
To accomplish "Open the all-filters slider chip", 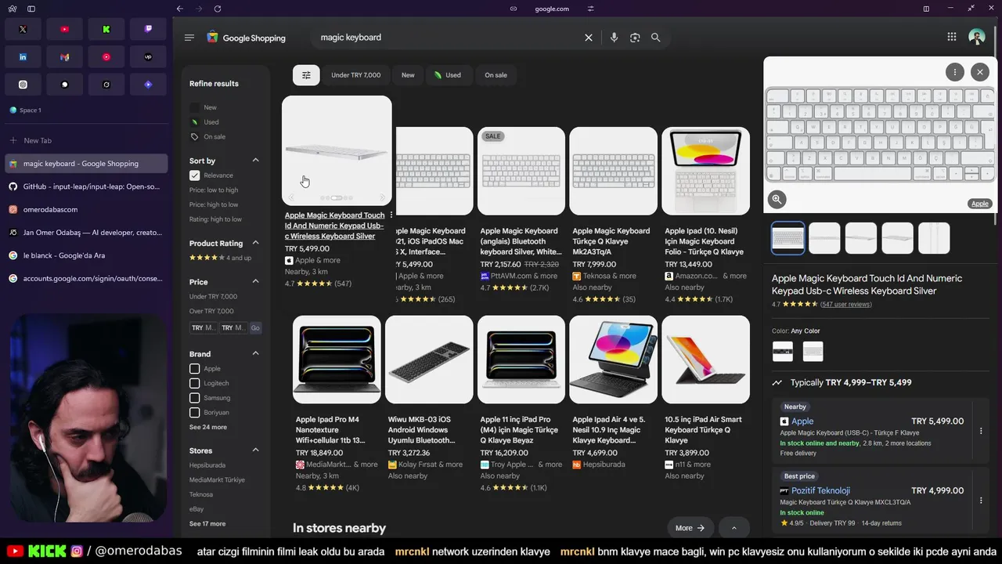I will pyautogui.click(x=306, y=75).
